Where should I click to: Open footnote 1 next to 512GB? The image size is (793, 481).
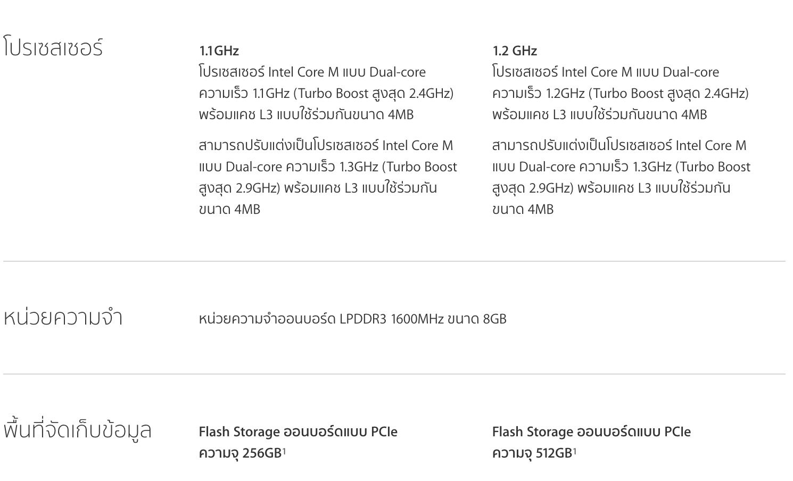click(575, 451)
